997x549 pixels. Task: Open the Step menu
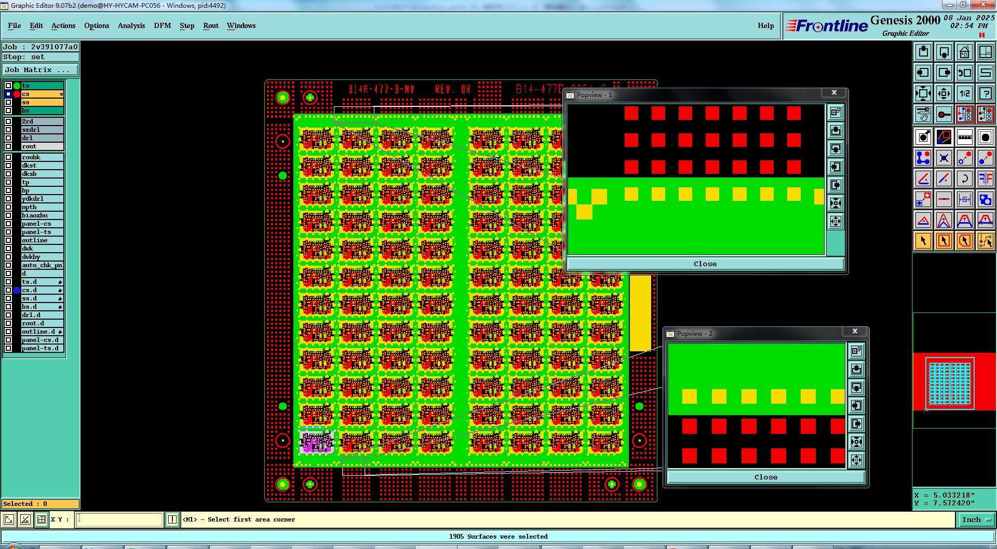pos(187,25)
